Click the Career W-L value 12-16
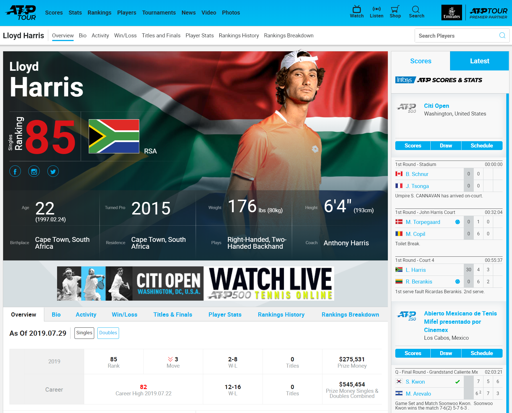 [x=233, y=387]
